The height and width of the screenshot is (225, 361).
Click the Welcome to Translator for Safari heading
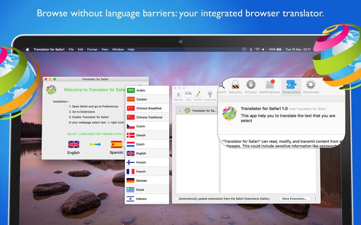point(95,90)
